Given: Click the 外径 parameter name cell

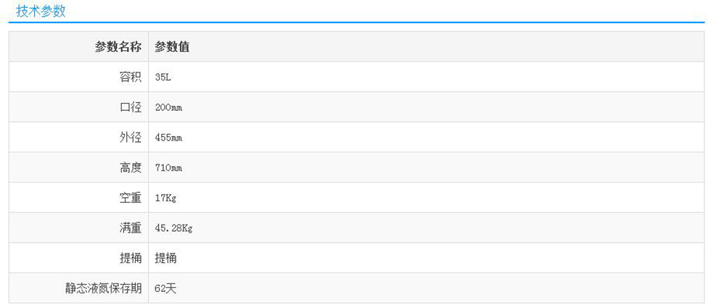Looking at the screenshot, I should [131, 138].
